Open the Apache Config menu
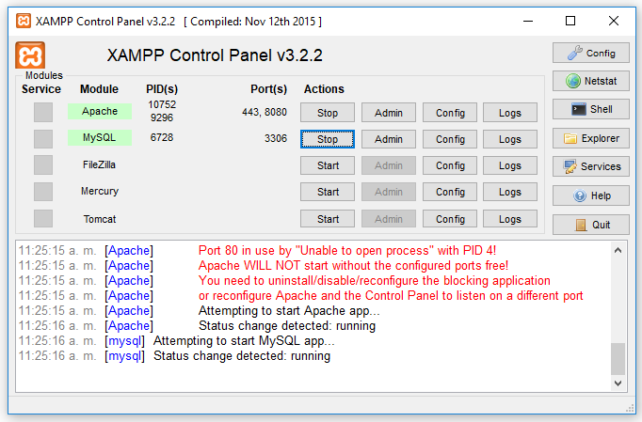Viewport: 642px width, 422px height. click(x=450, y=113)
